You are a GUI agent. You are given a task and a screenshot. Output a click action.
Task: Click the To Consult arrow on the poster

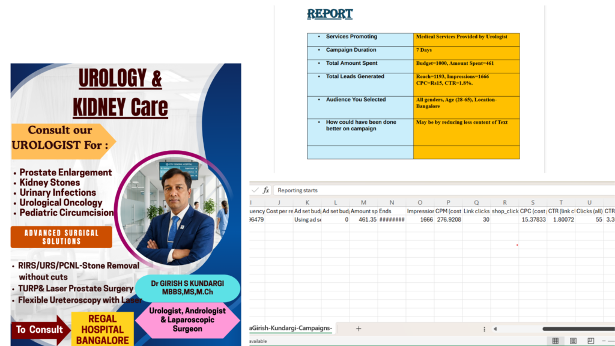(40, 330)
